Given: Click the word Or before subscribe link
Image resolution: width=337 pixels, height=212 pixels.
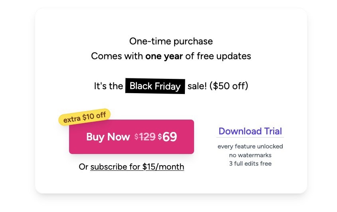Looking at the screenshot, I should click(83, 167).
